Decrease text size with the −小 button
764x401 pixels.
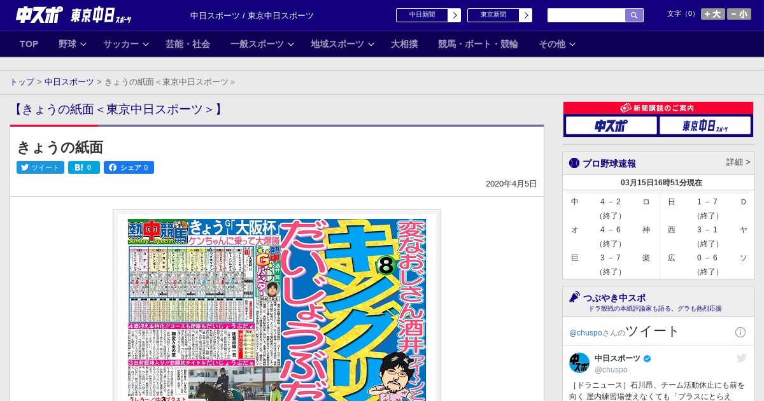pos(739,14)
